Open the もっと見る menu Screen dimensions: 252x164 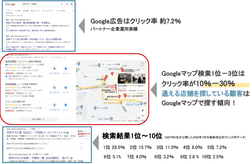click(61, 11)
